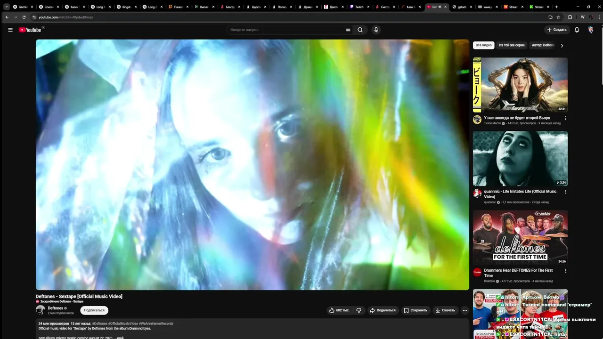Open title Drummers Hear DEFTONES For The First Time

(x=518, y=273)
